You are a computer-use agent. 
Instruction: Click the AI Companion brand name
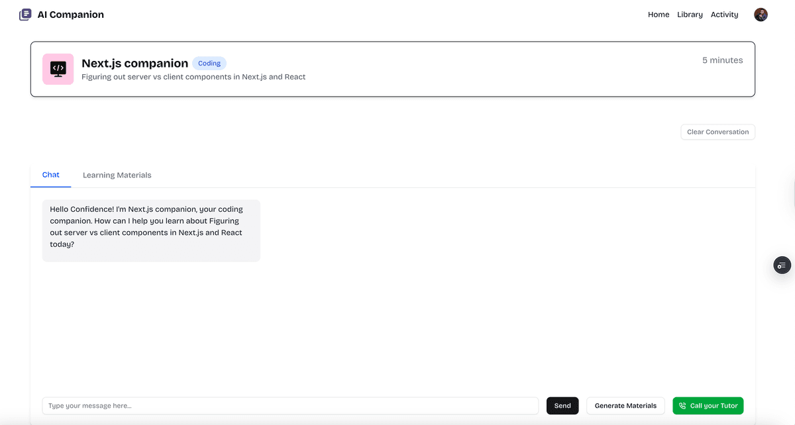point(71,15)
